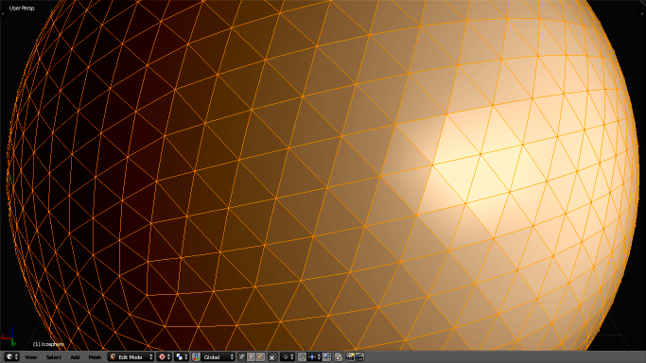The height and width of the screenshot is (363, 646).
Task: Open the View menu
Action: [31, 357]
